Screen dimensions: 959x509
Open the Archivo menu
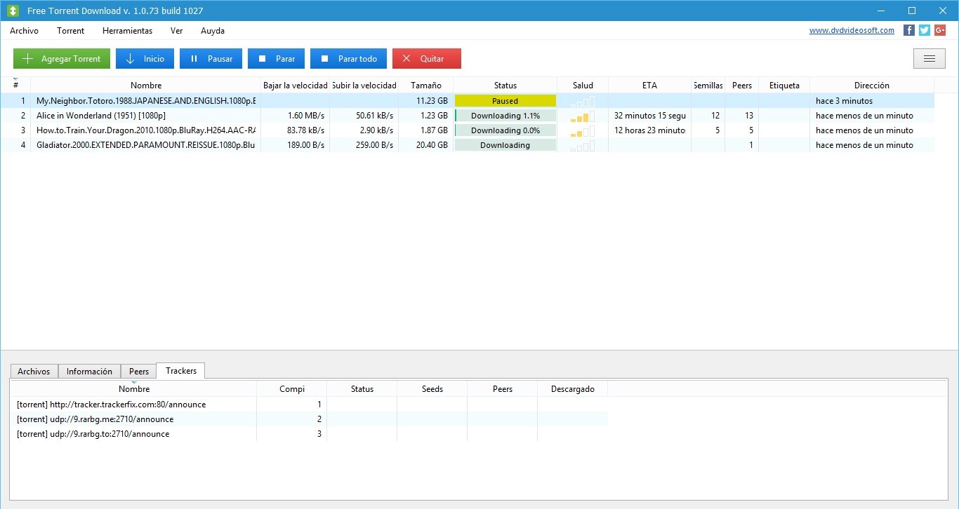(x=25, y=31)
